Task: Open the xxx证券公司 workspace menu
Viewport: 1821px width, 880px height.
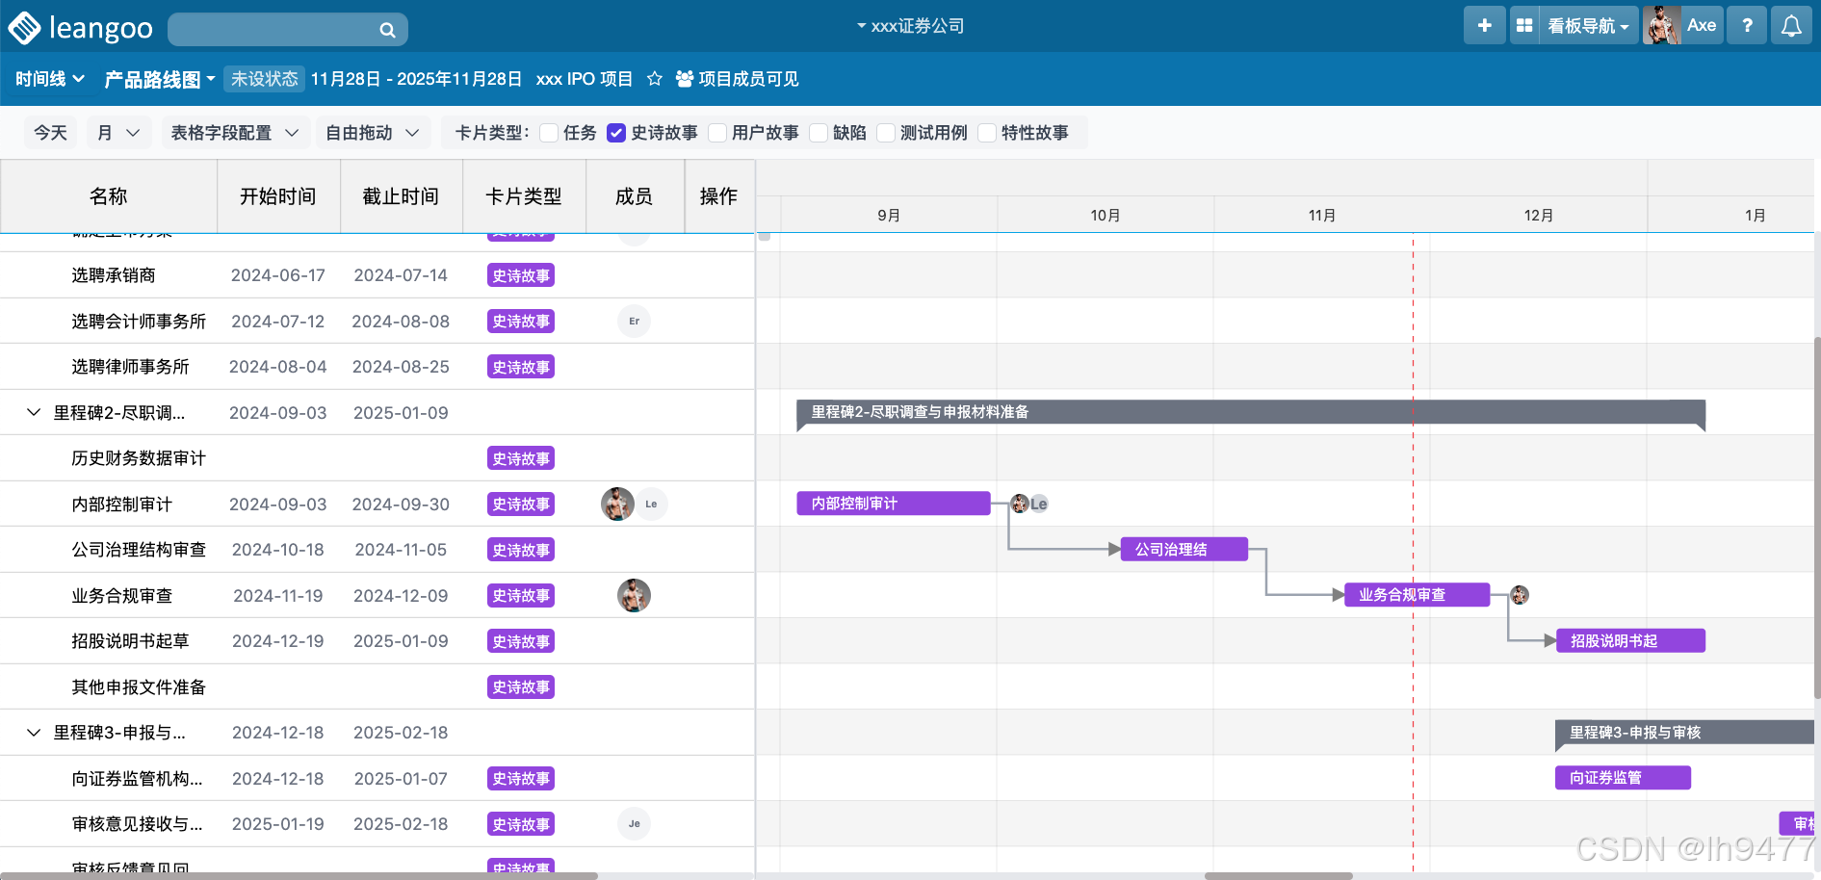Action: click(910, 26)
